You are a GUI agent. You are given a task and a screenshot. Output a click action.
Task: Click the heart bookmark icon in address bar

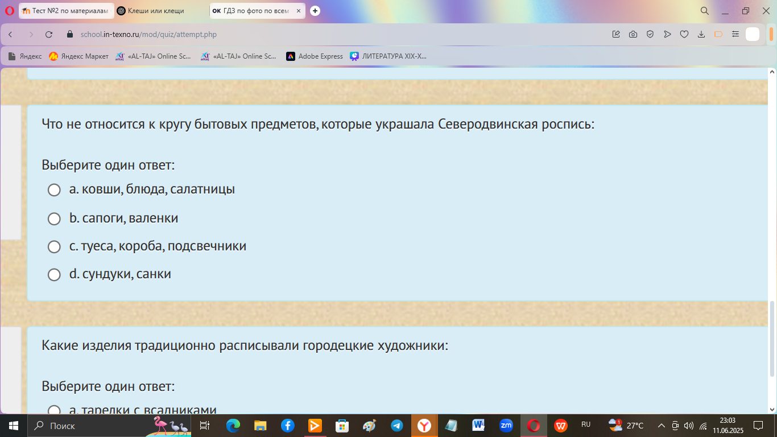[684, 34]
